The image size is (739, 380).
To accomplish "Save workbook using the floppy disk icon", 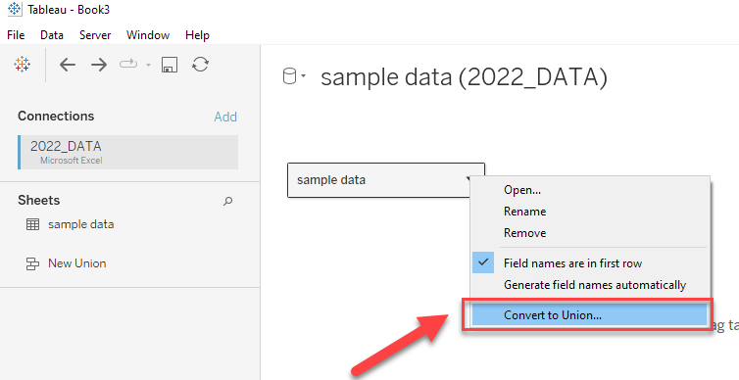I will click(170, 65).
